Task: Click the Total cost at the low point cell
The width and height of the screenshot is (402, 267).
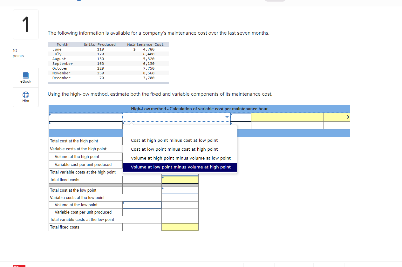Action: point(180,190)
